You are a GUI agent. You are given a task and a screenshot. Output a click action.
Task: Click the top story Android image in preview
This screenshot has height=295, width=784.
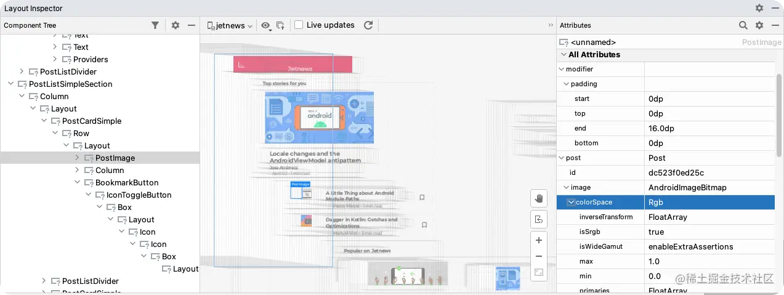click(319, 117)
